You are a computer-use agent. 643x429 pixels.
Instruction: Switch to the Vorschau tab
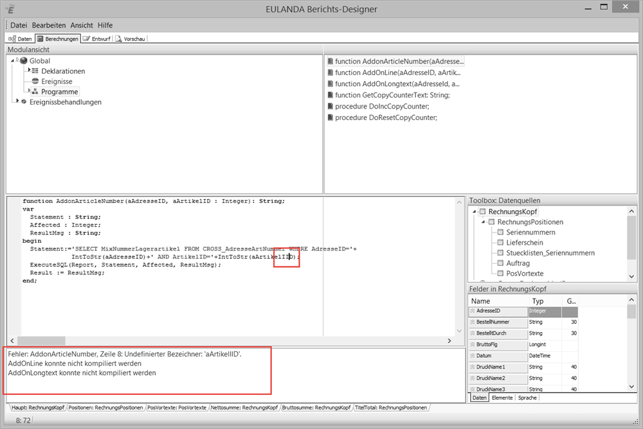[130, 39]
